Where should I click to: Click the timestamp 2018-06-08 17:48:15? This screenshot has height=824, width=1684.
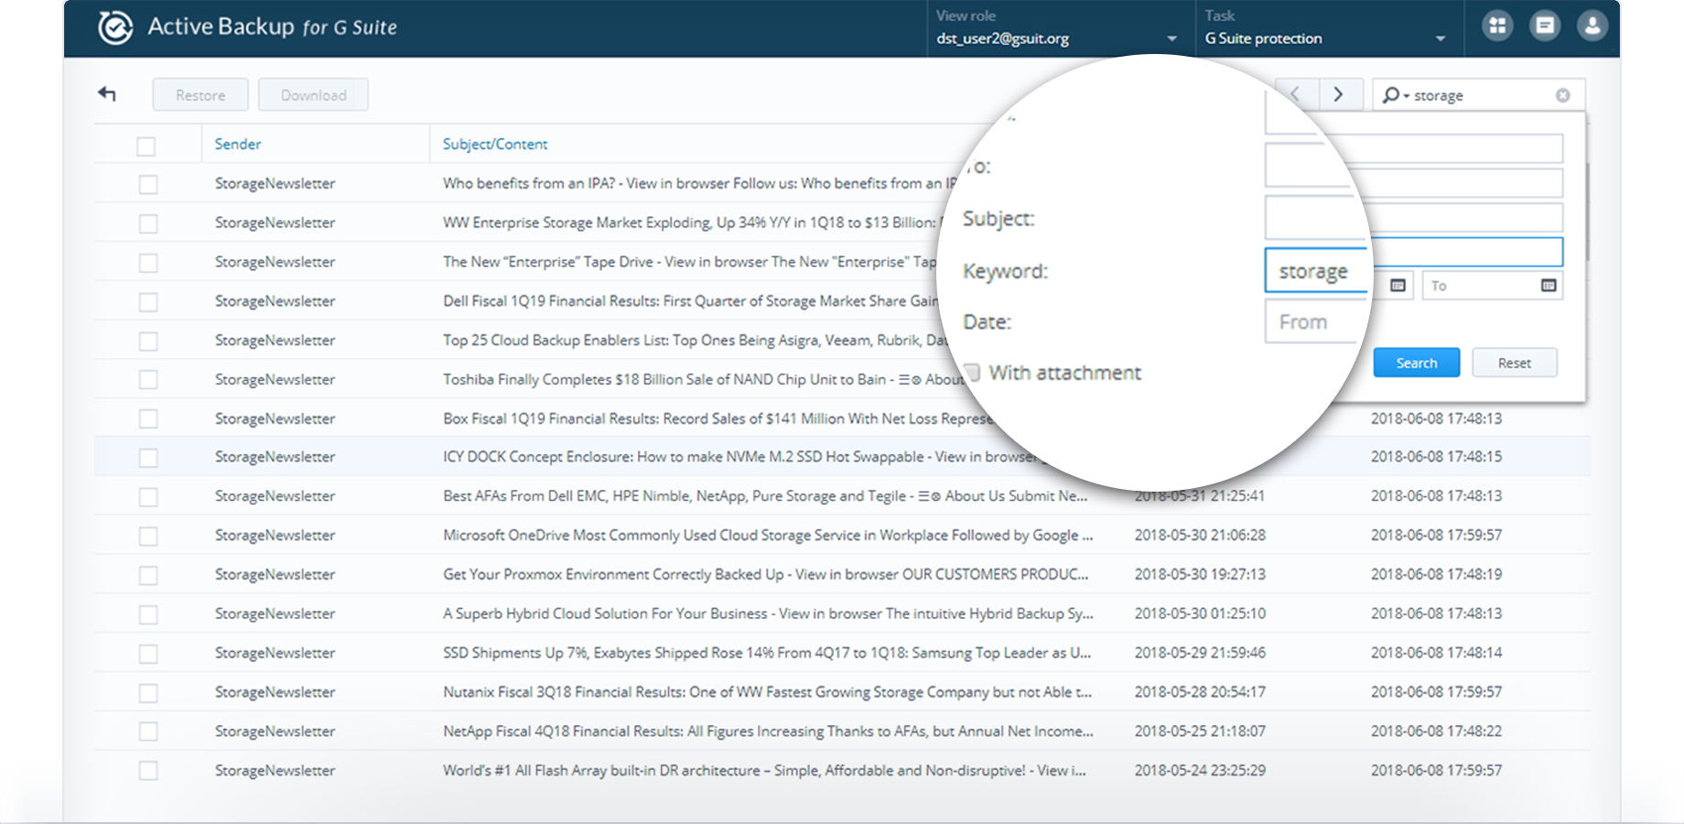click(x=1436, y=456)
